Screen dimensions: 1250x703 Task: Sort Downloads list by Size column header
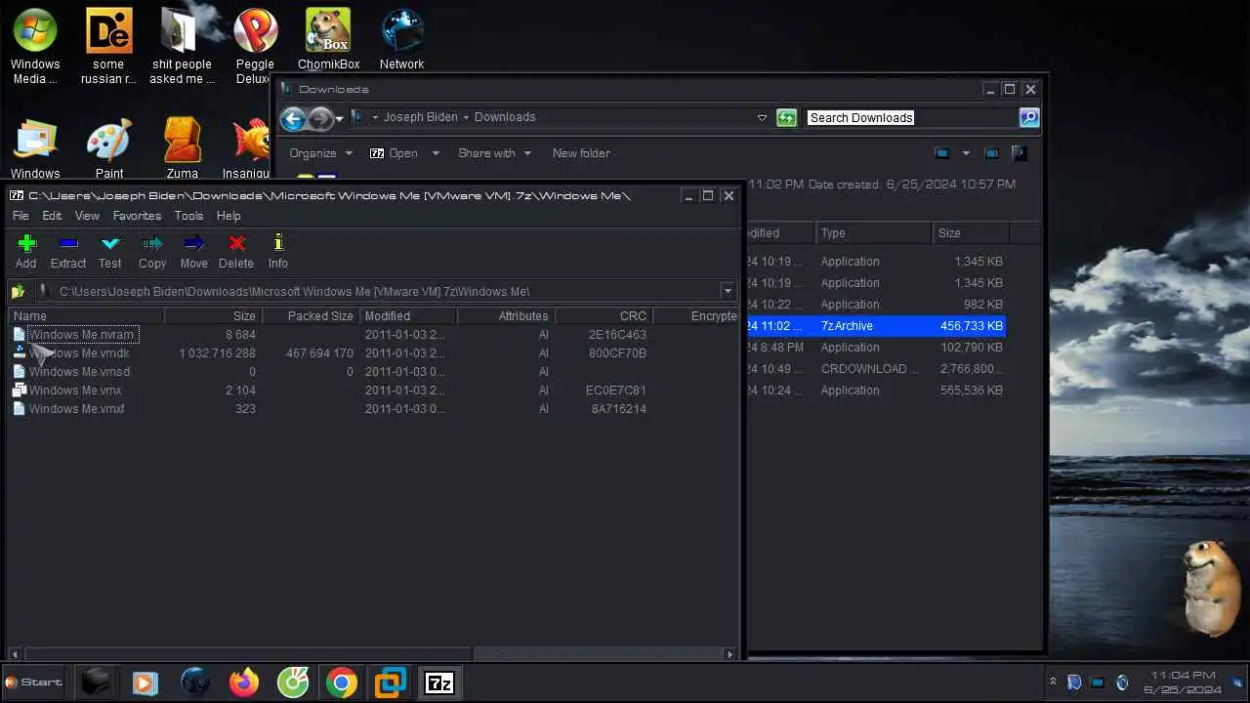tap(970, 233)
